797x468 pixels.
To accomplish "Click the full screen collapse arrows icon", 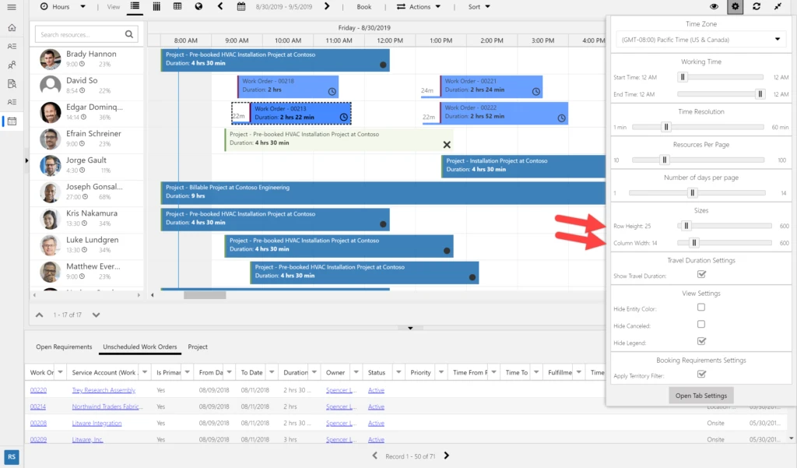I will tap(778, 7).
